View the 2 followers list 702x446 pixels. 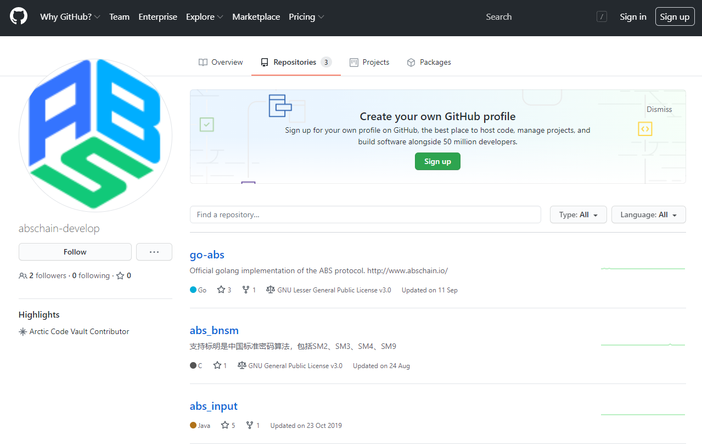click(43, 275)
